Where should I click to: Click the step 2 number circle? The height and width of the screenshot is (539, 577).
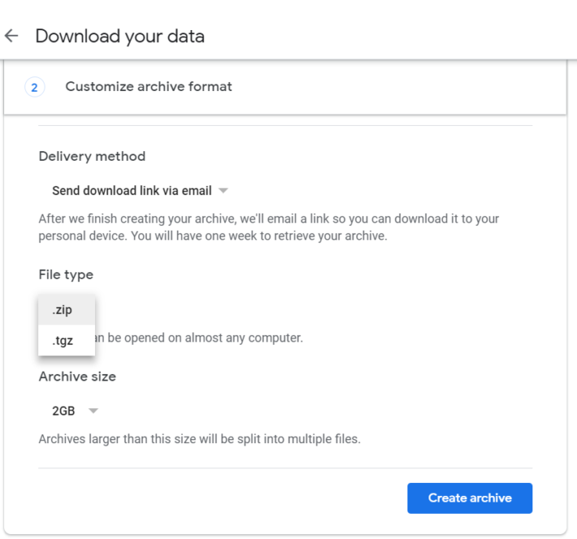coord(34,87)
